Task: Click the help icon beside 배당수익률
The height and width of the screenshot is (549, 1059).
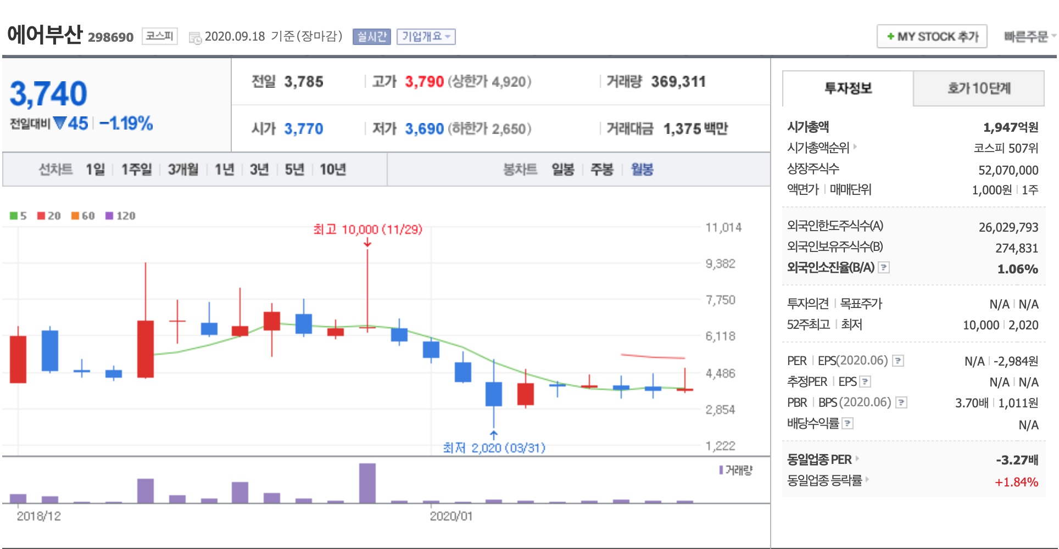Action: pos(848,423)
